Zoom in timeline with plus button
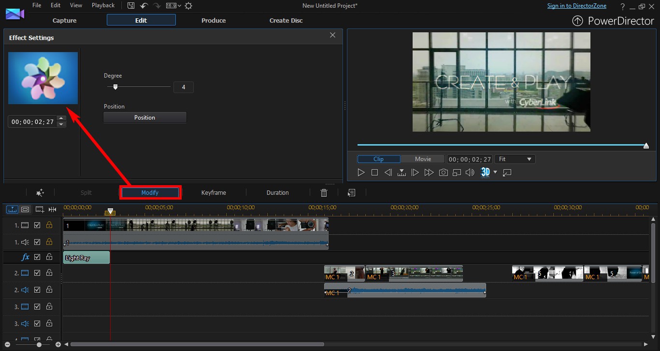The height and width of the screenshot is (351, 660). pyautogui.click(x=58, y=345)
